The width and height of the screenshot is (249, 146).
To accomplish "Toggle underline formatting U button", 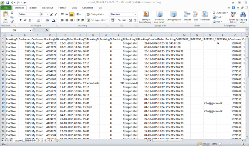I will (x=29, y=20).
